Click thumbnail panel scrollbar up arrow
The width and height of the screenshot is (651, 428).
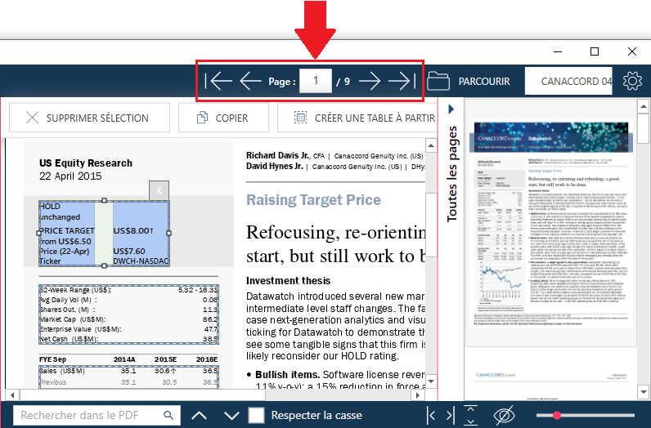coord(643,106)
